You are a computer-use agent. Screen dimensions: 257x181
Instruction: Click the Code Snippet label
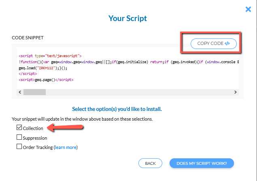click(x=28, y=38)
